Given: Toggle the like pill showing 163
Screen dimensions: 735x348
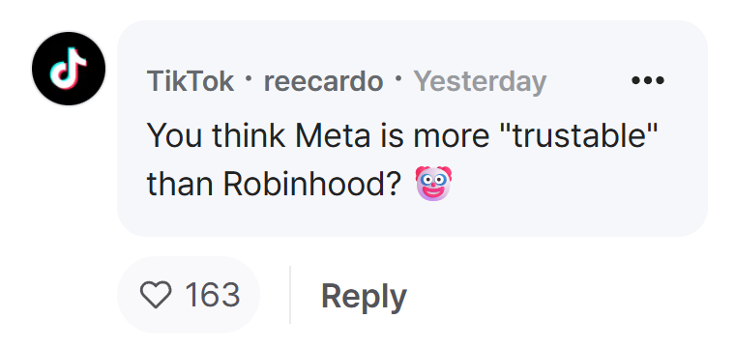Looking at the screenshot, I should pos(188,295).
